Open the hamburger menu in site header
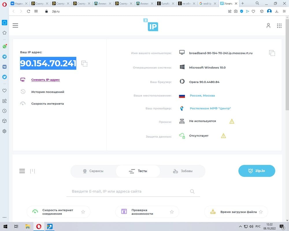Viewport: 289px width, 231px height. [15, 26]
